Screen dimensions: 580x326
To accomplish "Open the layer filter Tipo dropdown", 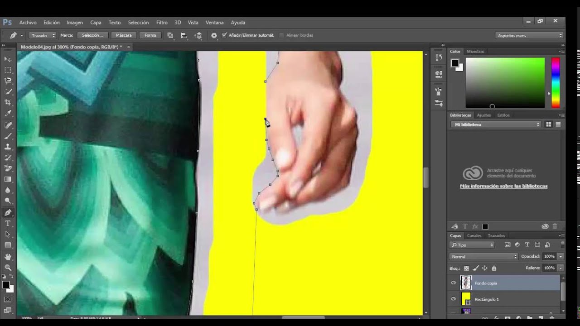I will click(x=472, y=245).
